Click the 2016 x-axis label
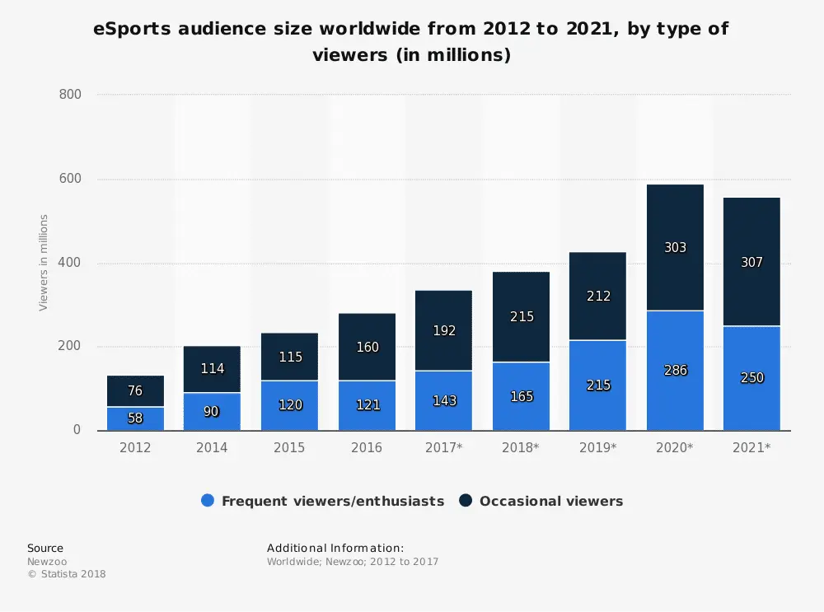This screenshot has width=824, height=612. pyautogui.click(x=367, y=447)
